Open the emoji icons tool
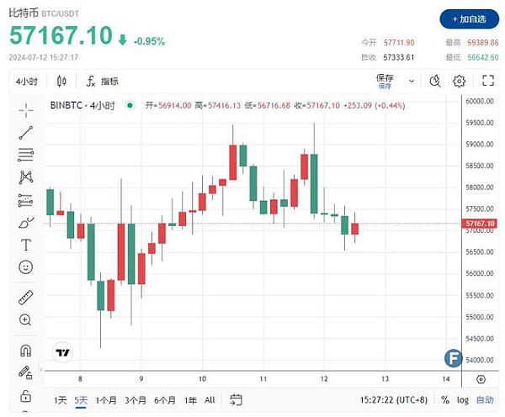Viewport: 505px width, 417px height. coord(25,267)
